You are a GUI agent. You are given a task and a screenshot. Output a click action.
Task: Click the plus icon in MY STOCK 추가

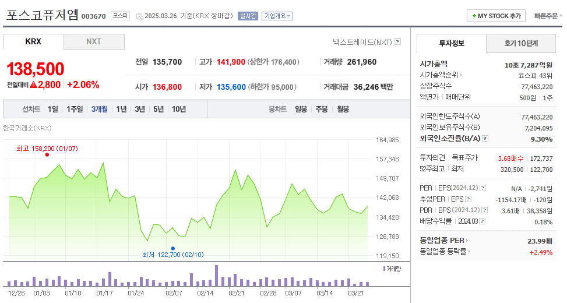pyautogui.click(x=474, y=16)
